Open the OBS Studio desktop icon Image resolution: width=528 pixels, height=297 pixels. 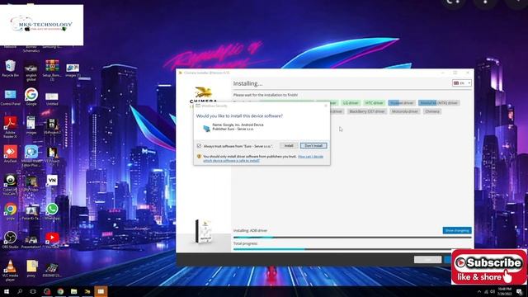coord(10,240)
